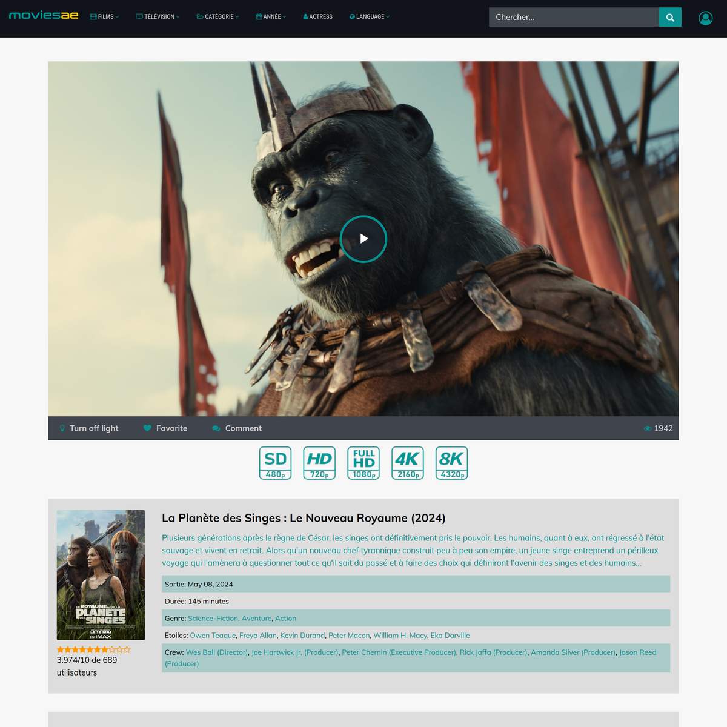Open the Films dropdown menu
The width and height of the screenshot is (727, 727).
[x=104, y=17]
